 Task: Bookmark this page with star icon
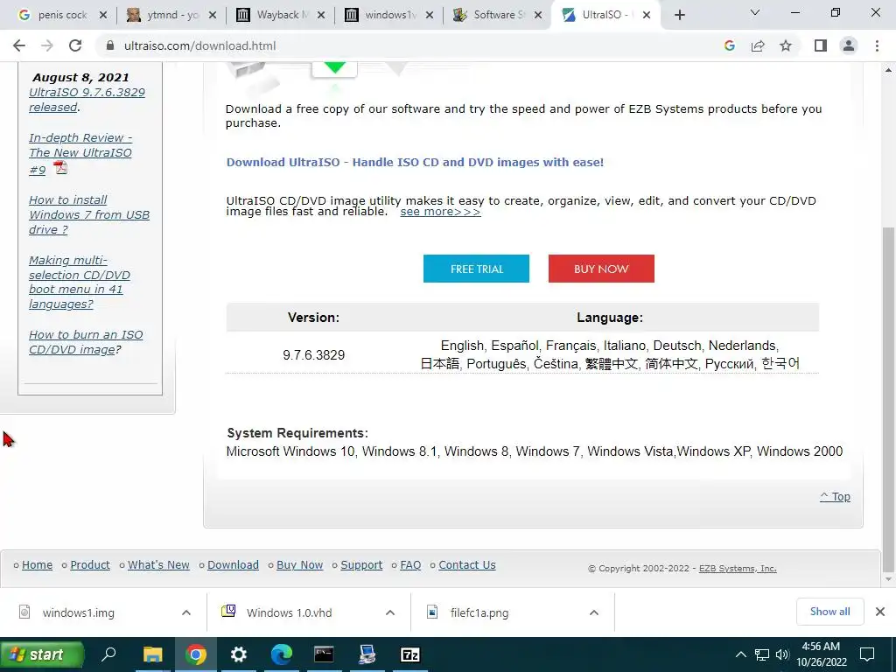(x=786, y=45)
